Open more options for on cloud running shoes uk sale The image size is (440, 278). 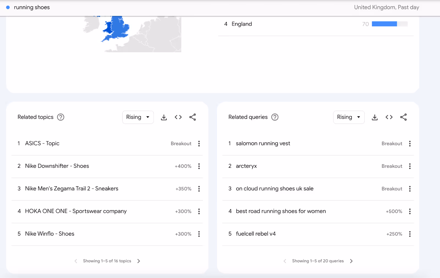[410, 189]
